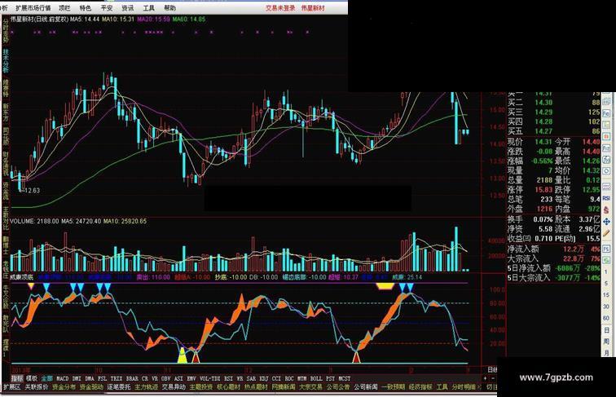
Task: Click the 伟星新材 title label in the menu bar
Action: pos(313,8)
